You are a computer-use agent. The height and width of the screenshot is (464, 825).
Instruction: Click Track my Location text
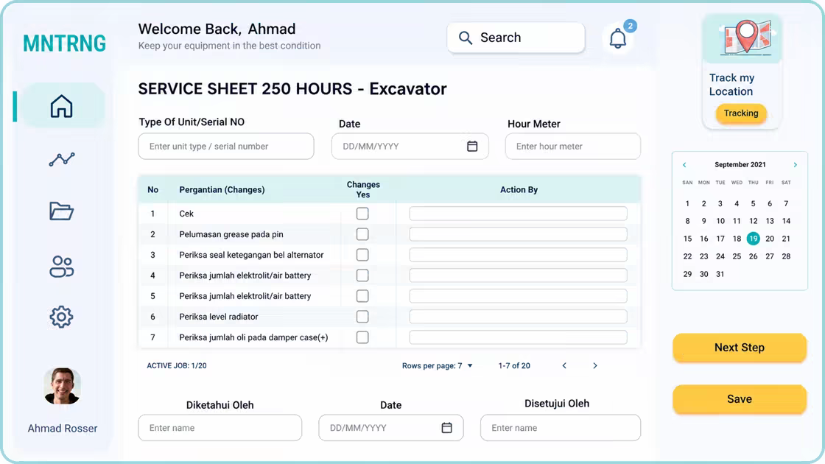pyautogui.click(x=732, y=84)
